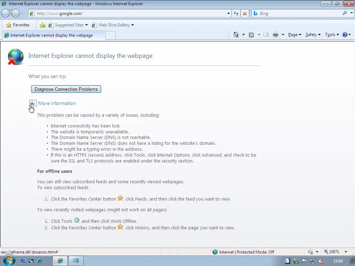
Task: Collapse the More information section
Action: tap(32, 103)
